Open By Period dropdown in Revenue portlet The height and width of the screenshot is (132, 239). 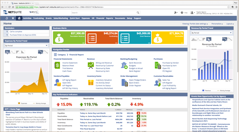coord(212,33)
